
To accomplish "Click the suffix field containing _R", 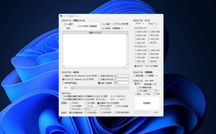I will coord(121,79).
